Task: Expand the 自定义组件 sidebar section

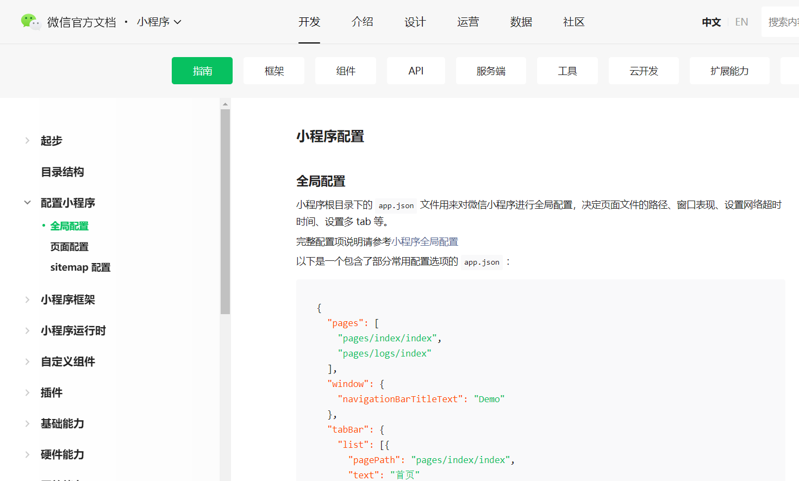Action: click(x=27, y=361)
